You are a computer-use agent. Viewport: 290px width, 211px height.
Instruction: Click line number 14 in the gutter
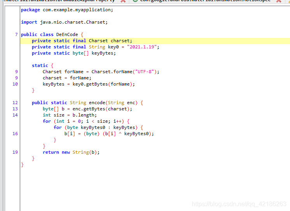pos(15,115)
